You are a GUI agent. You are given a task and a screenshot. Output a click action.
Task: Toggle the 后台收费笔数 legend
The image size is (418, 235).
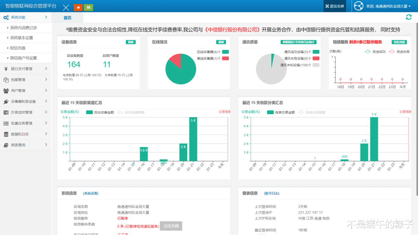[131, 112]
